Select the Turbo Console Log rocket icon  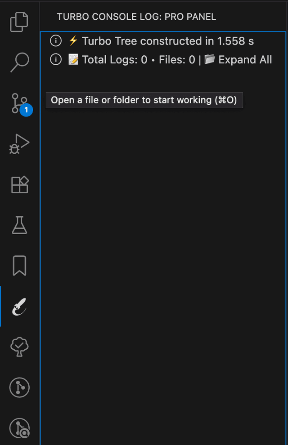point(19,306)
